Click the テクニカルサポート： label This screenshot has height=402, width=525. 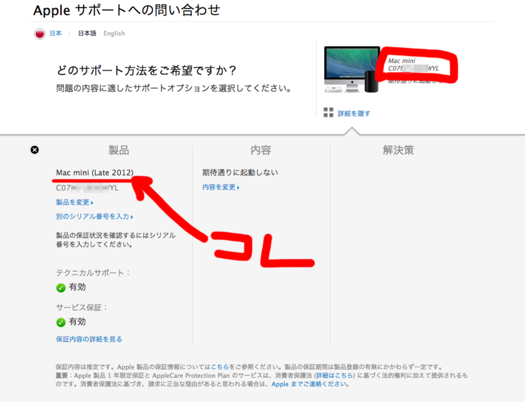click(x=93, y=273)
